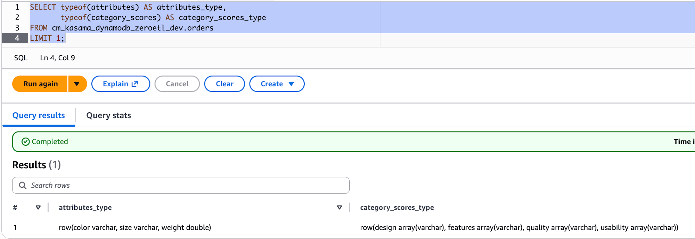Click line number 4 in editor gutter
This screenshot has width=695, height=239.
click(17, 38)
